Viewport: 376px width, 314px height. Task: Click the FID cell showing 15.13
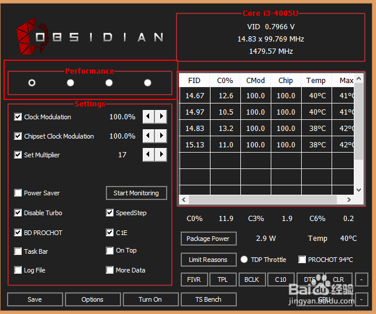click(x=195, y=145)
